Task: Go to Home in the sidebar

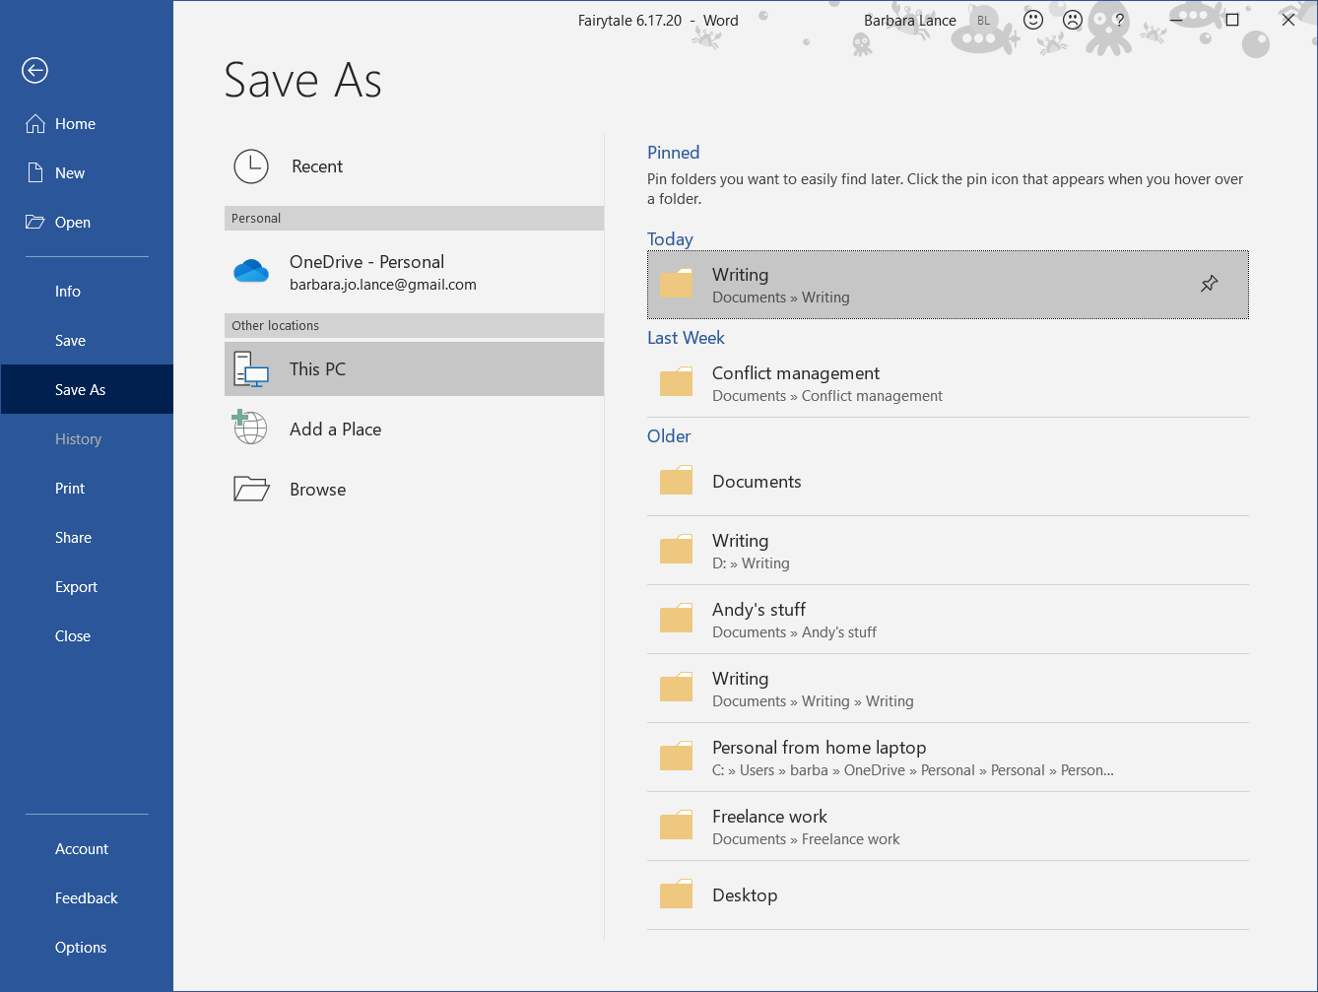Action: [x=87, y=124]
